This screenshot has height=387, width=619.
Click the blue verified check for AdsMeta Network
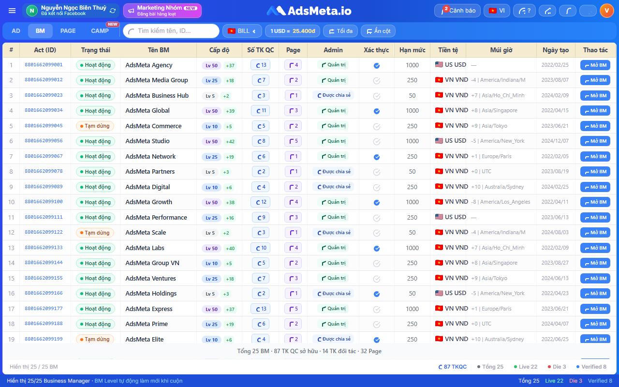(377, 157)
